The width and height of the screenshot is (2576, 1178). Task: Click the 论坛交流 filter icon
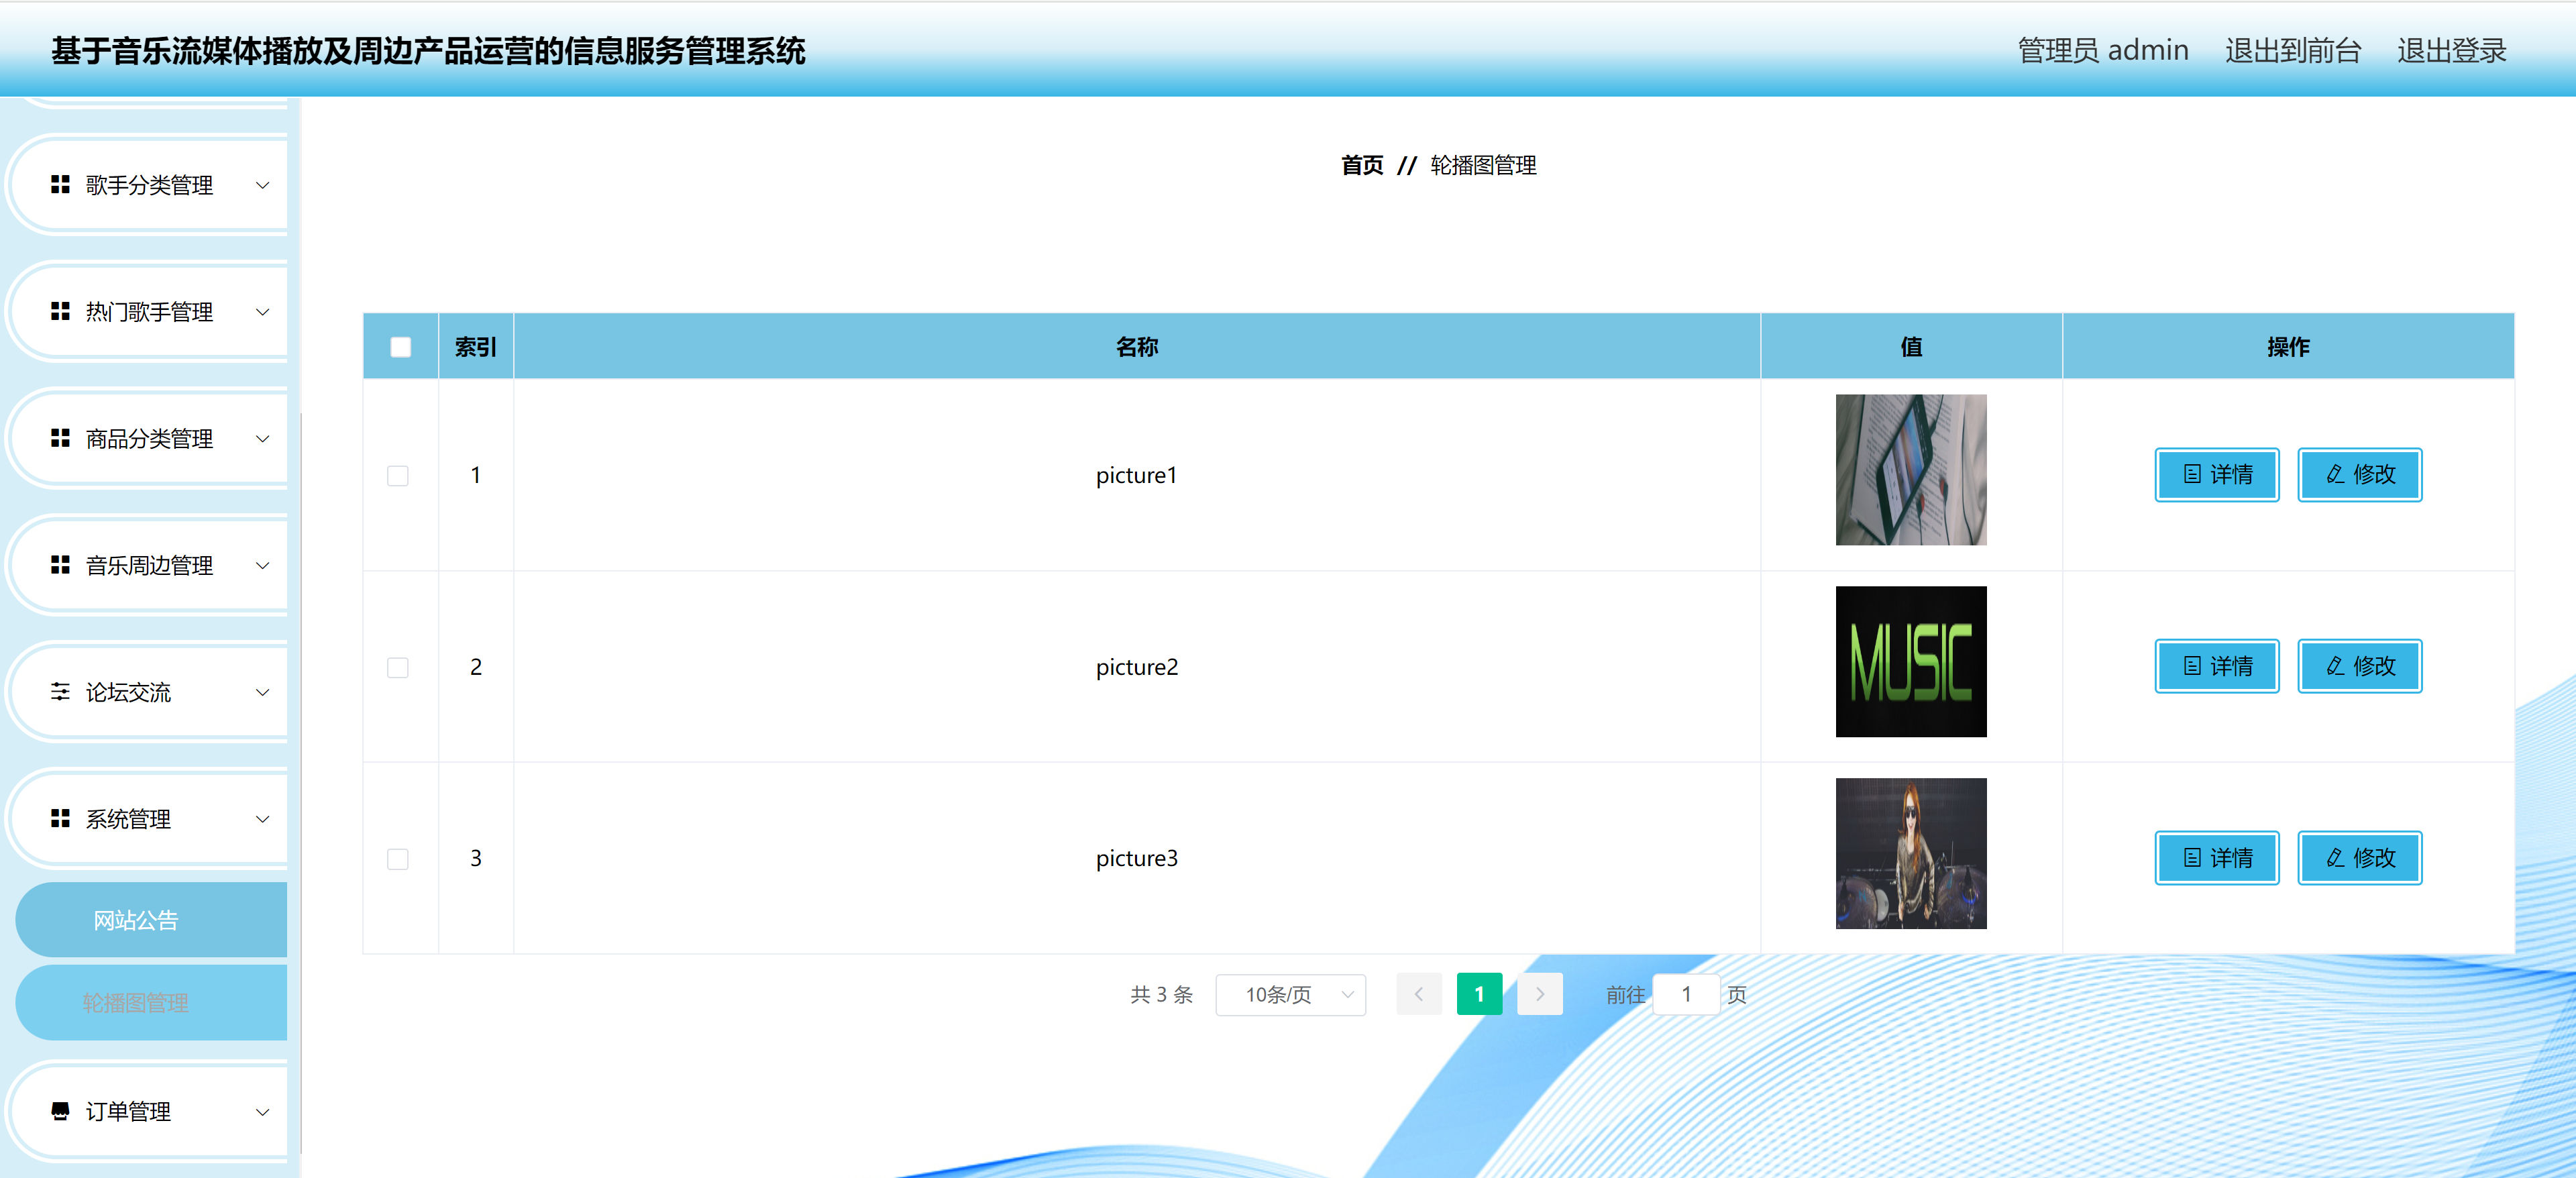pos(59,692)
